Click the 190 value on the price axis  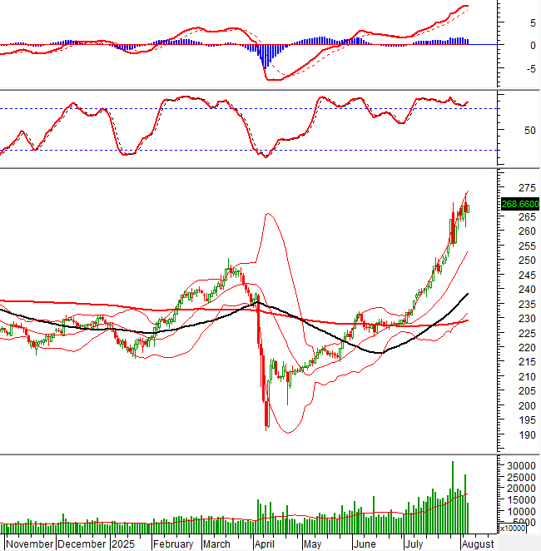(528, 435)
